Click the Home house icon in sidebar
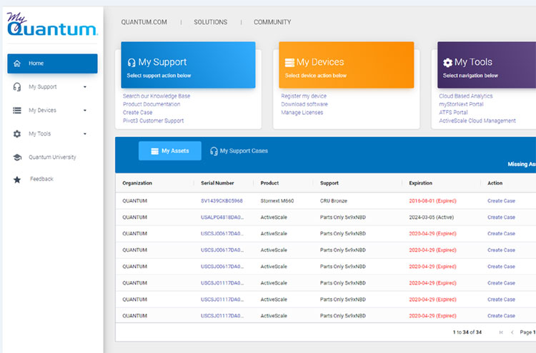The height and width of the screenshot is (353, 536). click(x=17, y=63)
